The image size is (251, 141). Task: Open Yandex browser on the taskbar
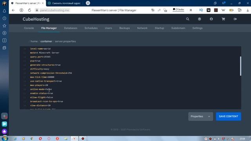click(x=74, y=139)
